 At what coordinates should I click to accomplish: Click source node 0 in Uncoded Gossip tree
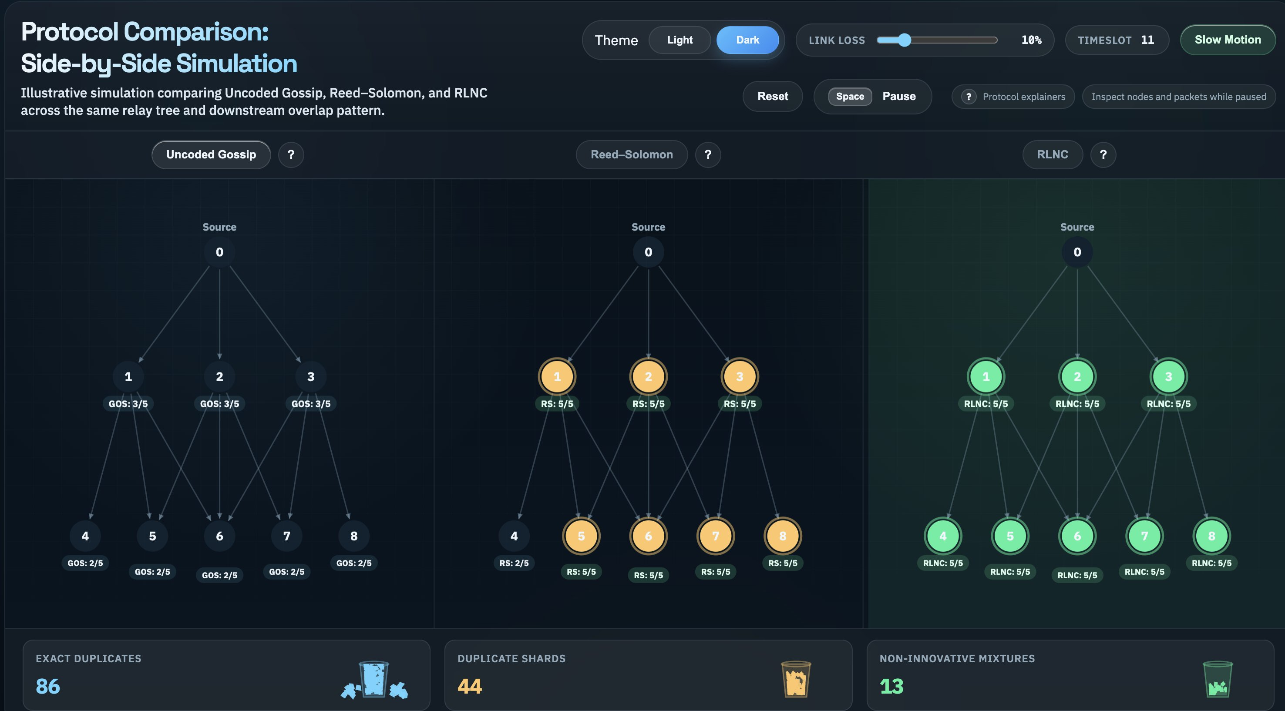tap(219, 252)
